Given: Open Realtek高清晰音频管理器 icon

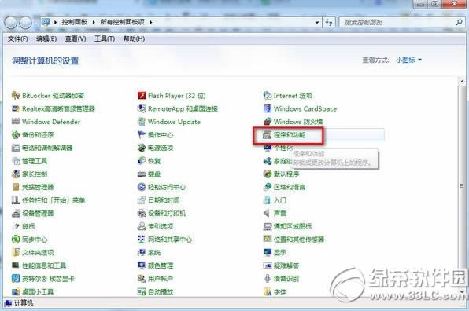Looking at the screenshot, I should (x=16, y=108).
